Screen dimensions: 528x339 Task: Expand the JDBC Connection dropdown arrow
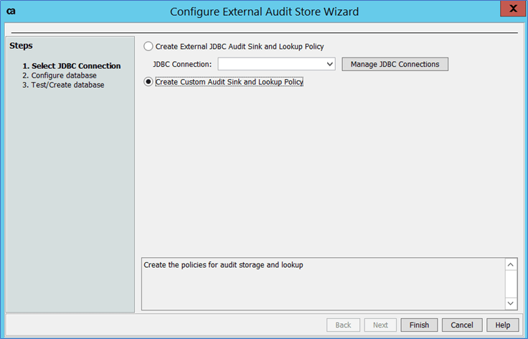pos(330,65)
